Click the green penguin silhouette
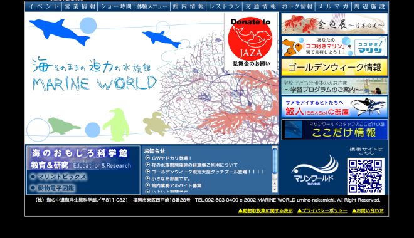 tap(117, 125)
